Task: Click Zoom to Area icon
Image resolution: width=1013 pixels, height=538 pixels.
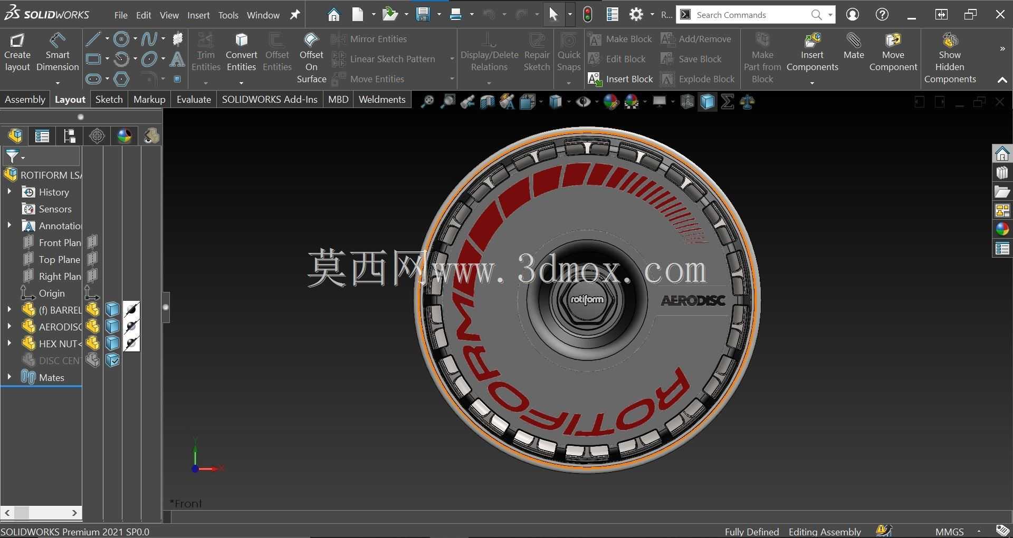Action: [x=447, y=102]
